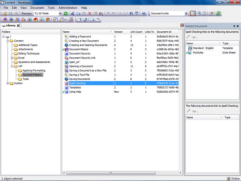Open the Help menu
241x181 pixels.
(x=84, y=8)
